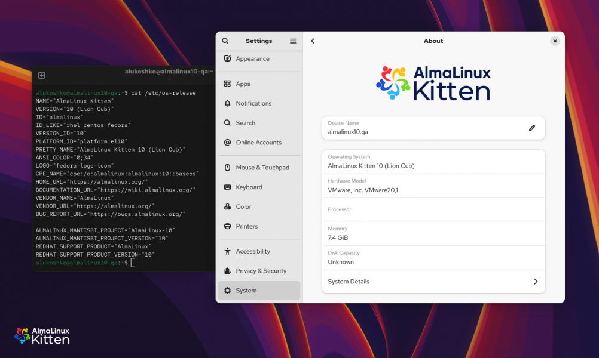599x358 pixels.
Task: Click the CPE_NAME line in terminal
Action: [x=117, y=174]
